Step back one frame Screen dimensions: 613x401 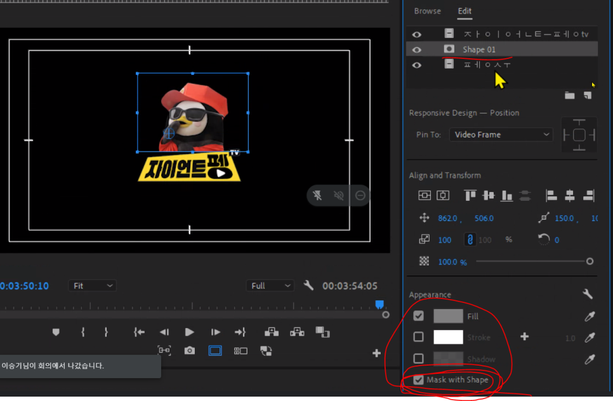pyautogui.click(x=164, y=332)
